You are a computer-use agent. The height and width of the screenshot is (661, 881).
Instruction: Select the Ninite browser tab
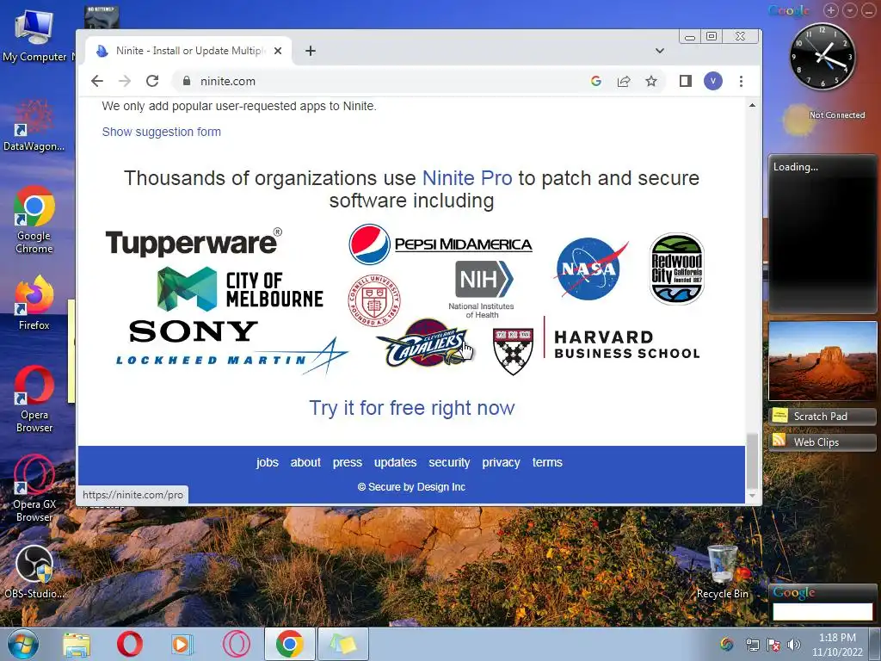(188, 51)
